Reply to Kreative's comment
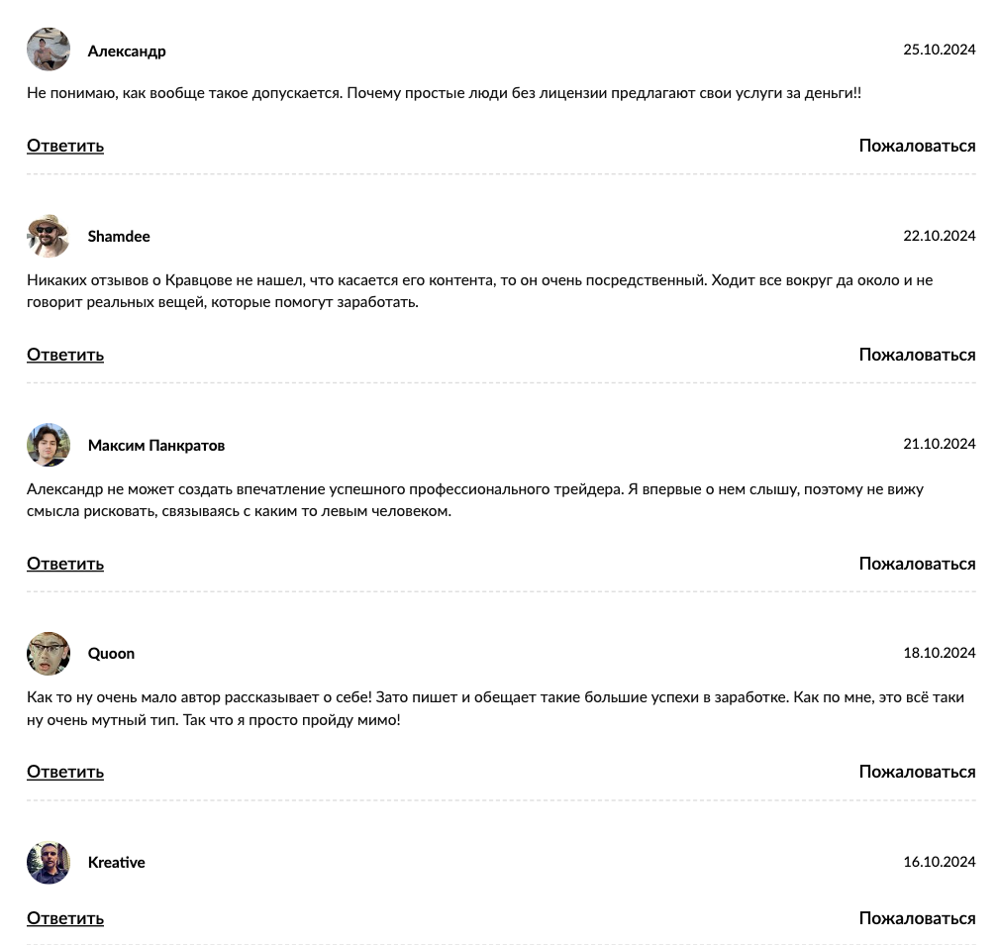998x945 pixels. (x=65, y=918)
